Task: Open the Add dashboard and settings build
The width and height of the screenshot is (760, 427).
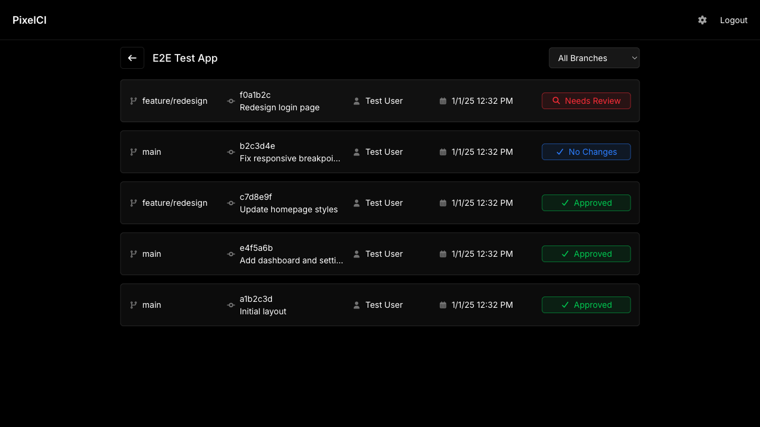Action: 291,261
